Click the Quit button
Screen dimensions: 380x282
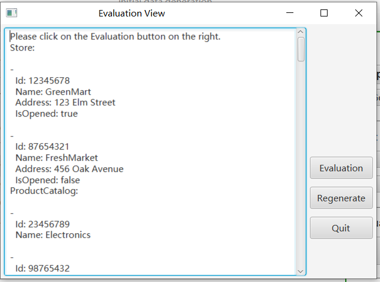point(341,228)
